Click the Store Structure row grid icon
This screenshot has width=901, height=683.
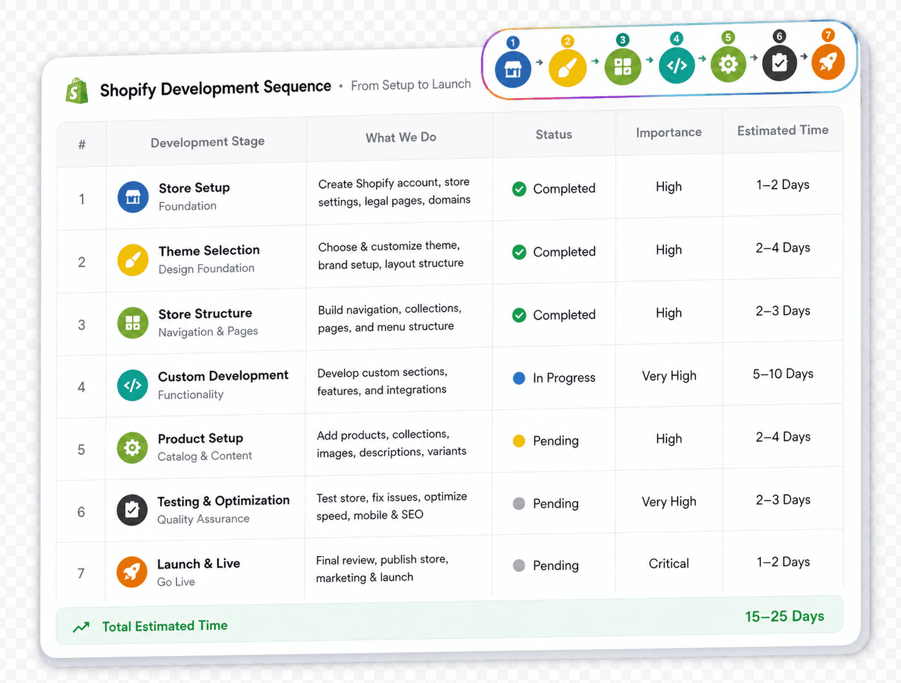click(x=133, y=323)
